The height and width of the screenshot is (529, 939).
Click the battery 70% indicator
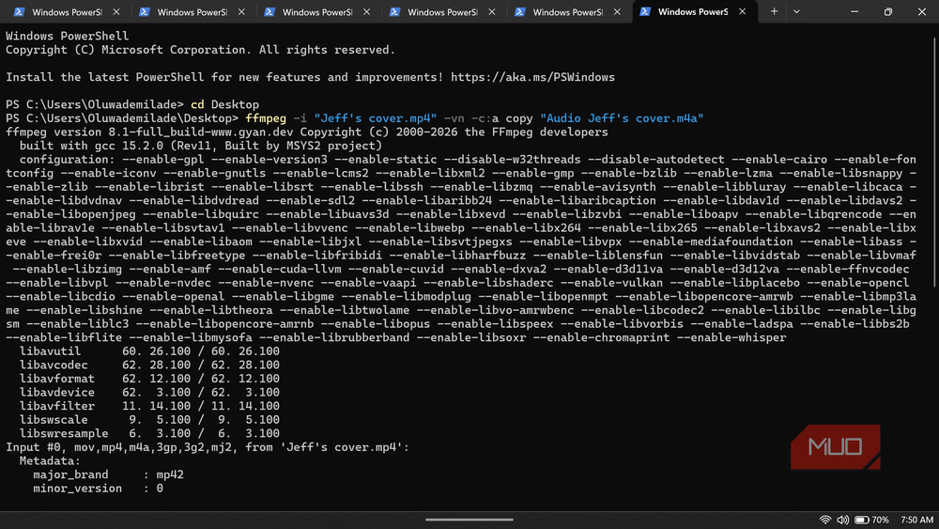tap(871, 520)
